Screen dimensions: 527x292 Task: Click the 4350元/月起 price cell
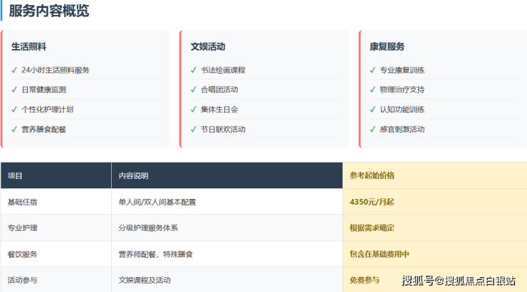point(372,202)
